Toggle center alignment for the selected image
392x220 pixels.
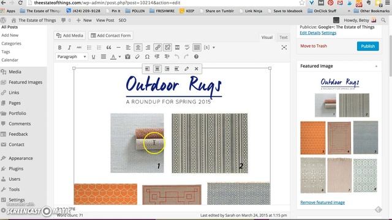[157, 69]
